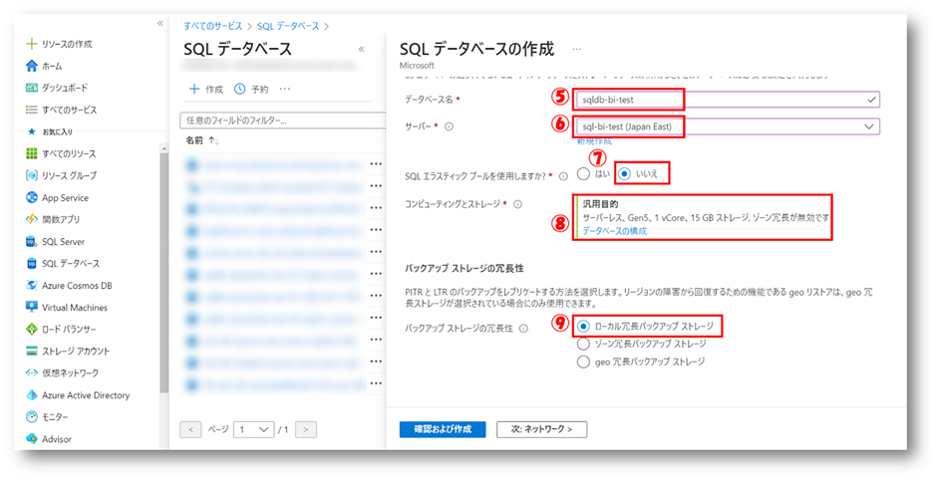Open the Virtual Machines icon

click(x=32, y=307)
